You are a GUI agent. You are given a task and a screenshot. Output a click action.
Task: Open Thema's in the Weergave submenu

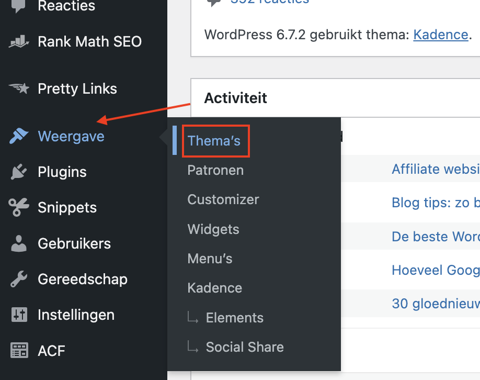coord(214,141)
